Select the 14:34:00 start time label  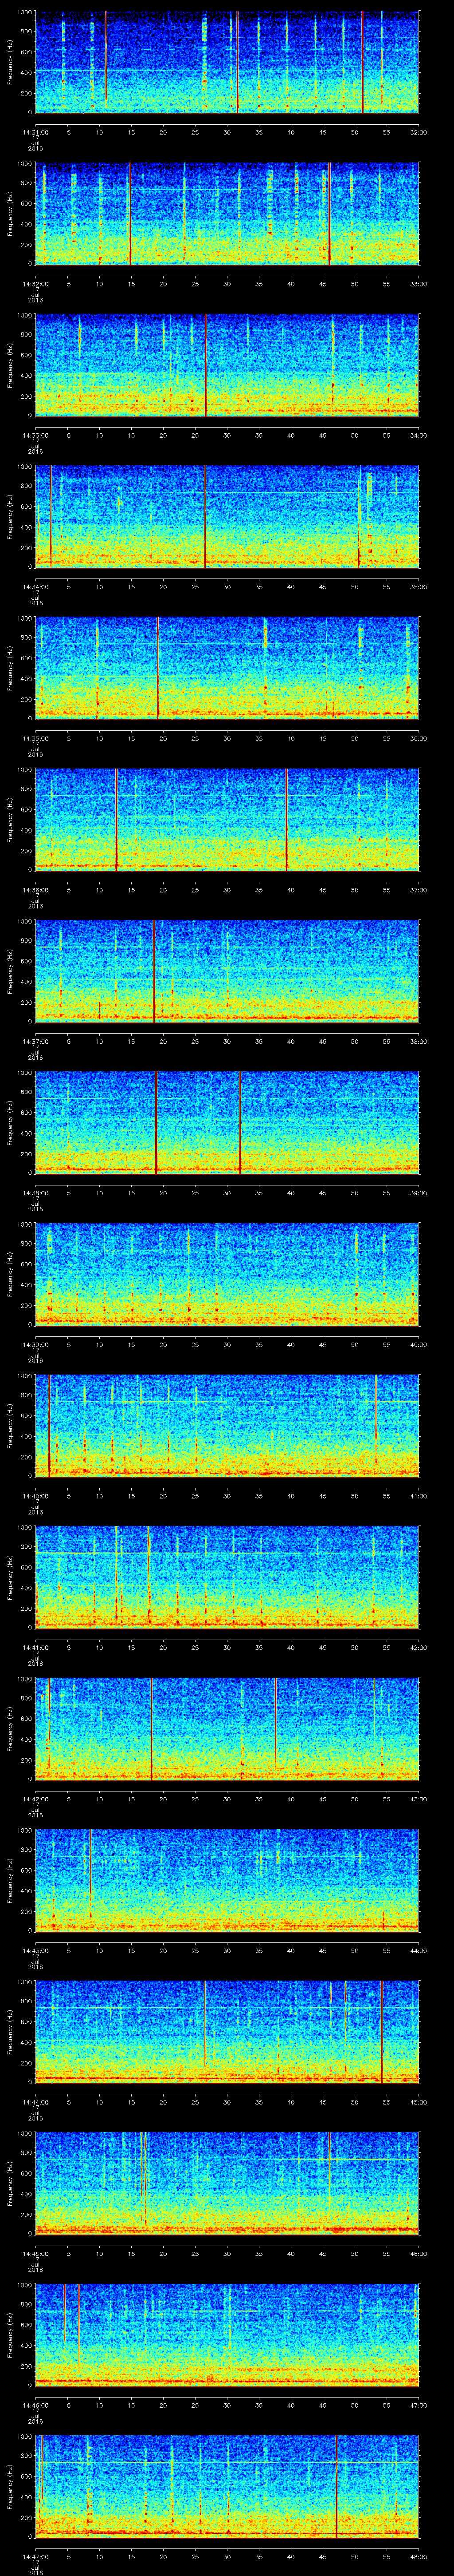tap(36, 587)
